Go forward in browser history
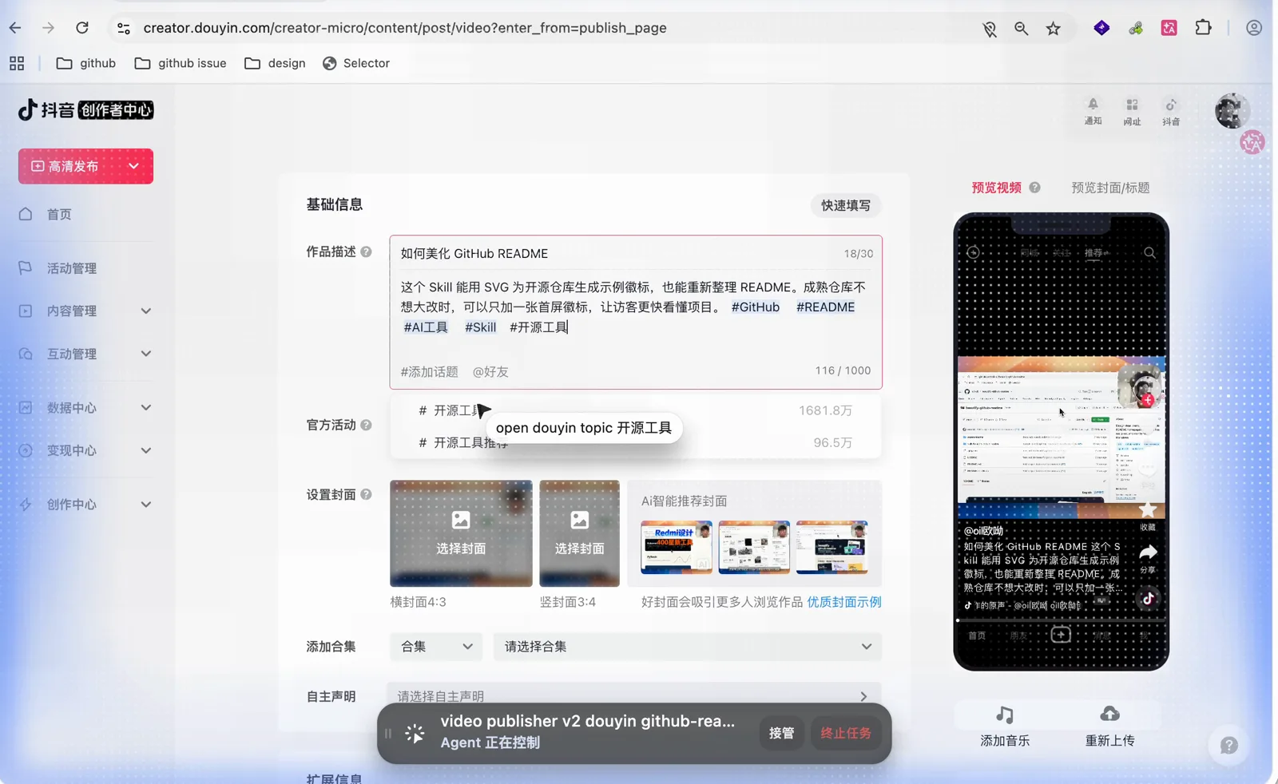This screenshot has height=784, width=1278. click(49, 28)
